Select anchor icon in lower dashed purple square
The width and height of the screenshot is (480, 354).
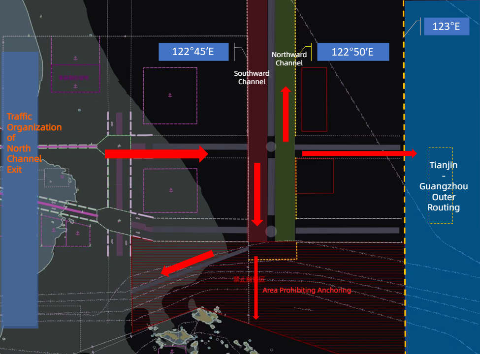[x=170, y=189]
